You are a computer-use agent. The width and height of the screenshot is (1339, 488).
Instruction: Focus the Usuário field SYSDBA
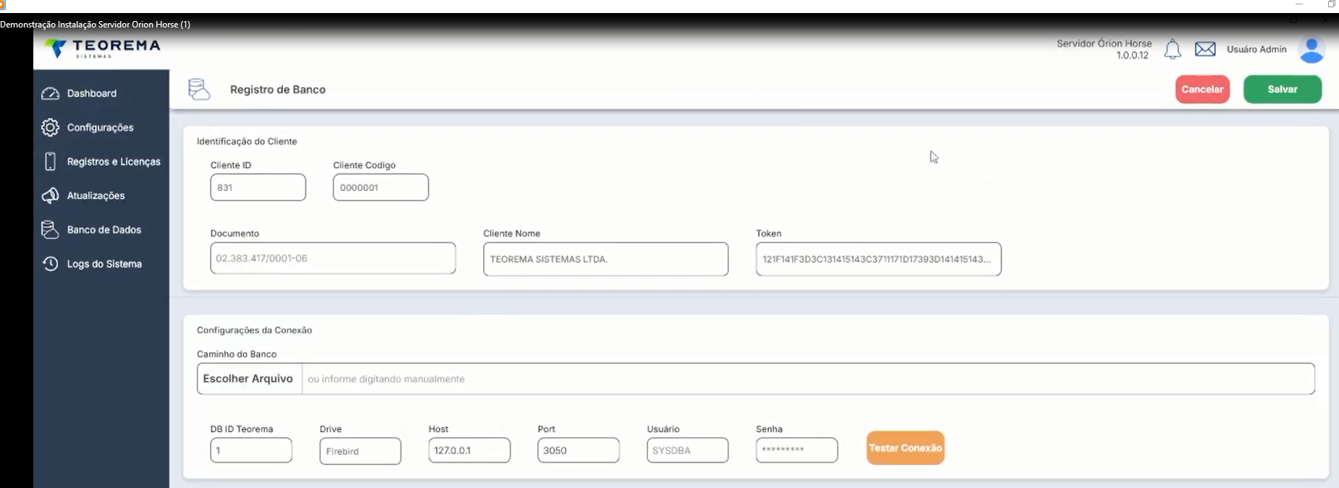[687, 450]
